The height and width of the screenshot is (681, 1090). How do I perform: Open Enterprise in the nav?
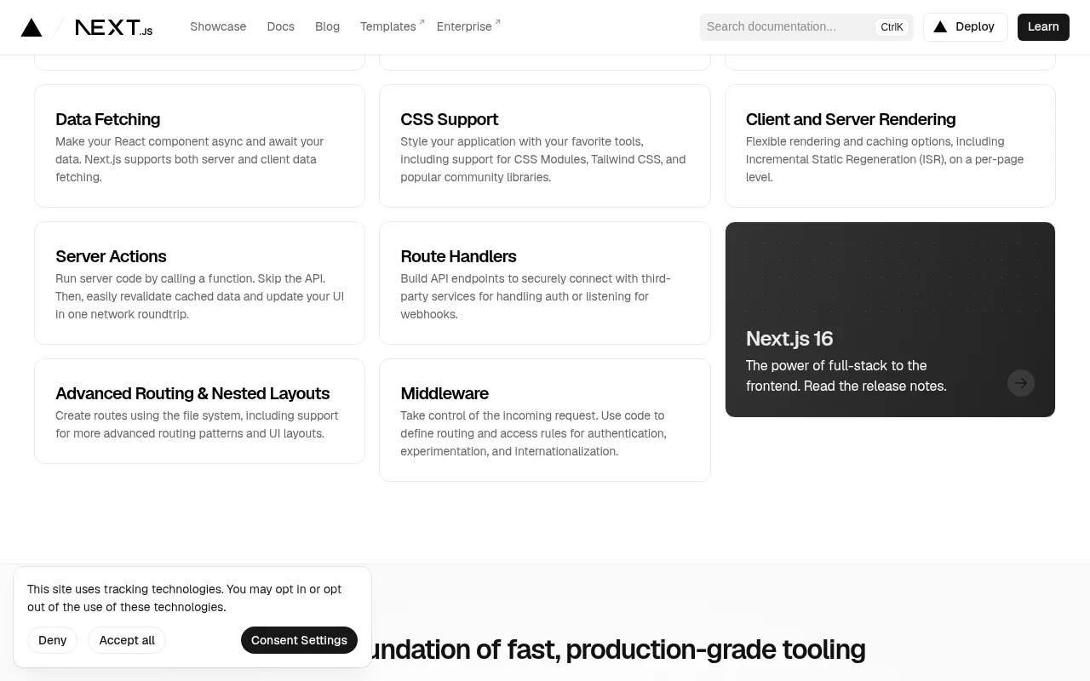pos(464,26)
